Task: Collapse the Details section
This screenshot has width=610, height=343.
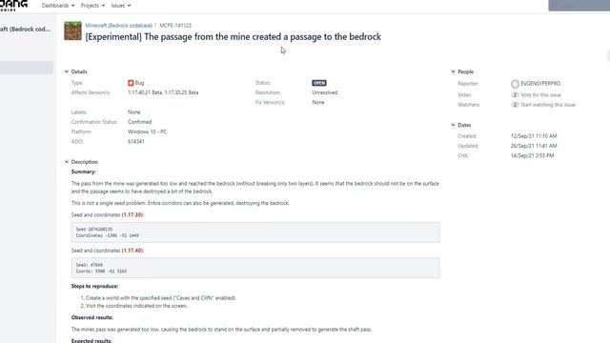Action: (67, 71)
